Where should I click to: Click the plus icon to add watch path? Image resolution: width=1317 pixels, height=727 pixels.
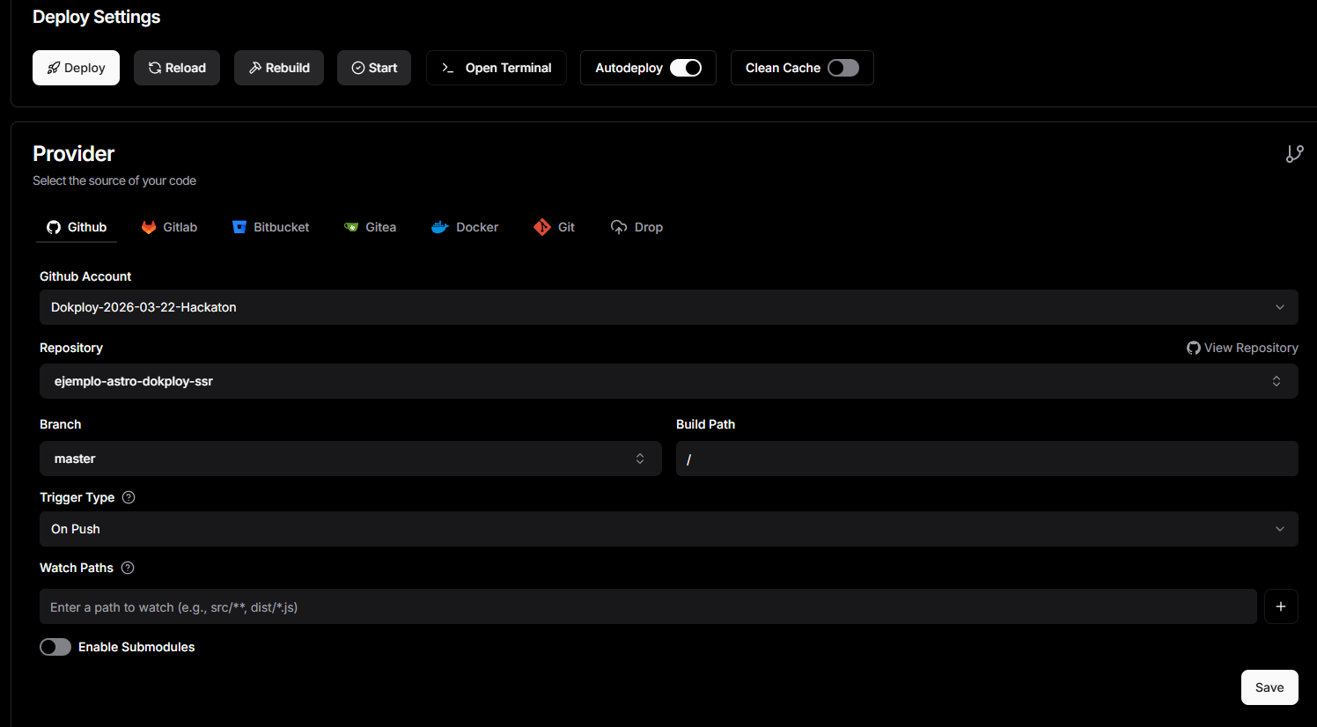pyautogui.click(x=1281, y=606)
